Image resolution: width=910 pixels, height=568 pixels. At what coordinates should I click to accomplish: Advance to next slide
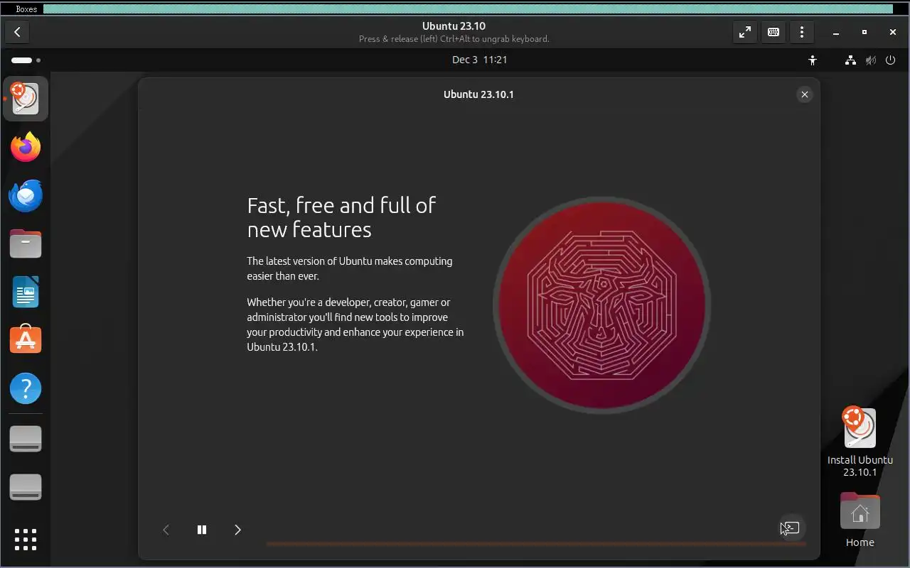pos(237,530)
